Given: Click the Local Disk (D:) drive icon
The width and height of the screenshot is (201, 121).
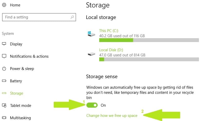Looking at the screenshot, I should 92,54.
